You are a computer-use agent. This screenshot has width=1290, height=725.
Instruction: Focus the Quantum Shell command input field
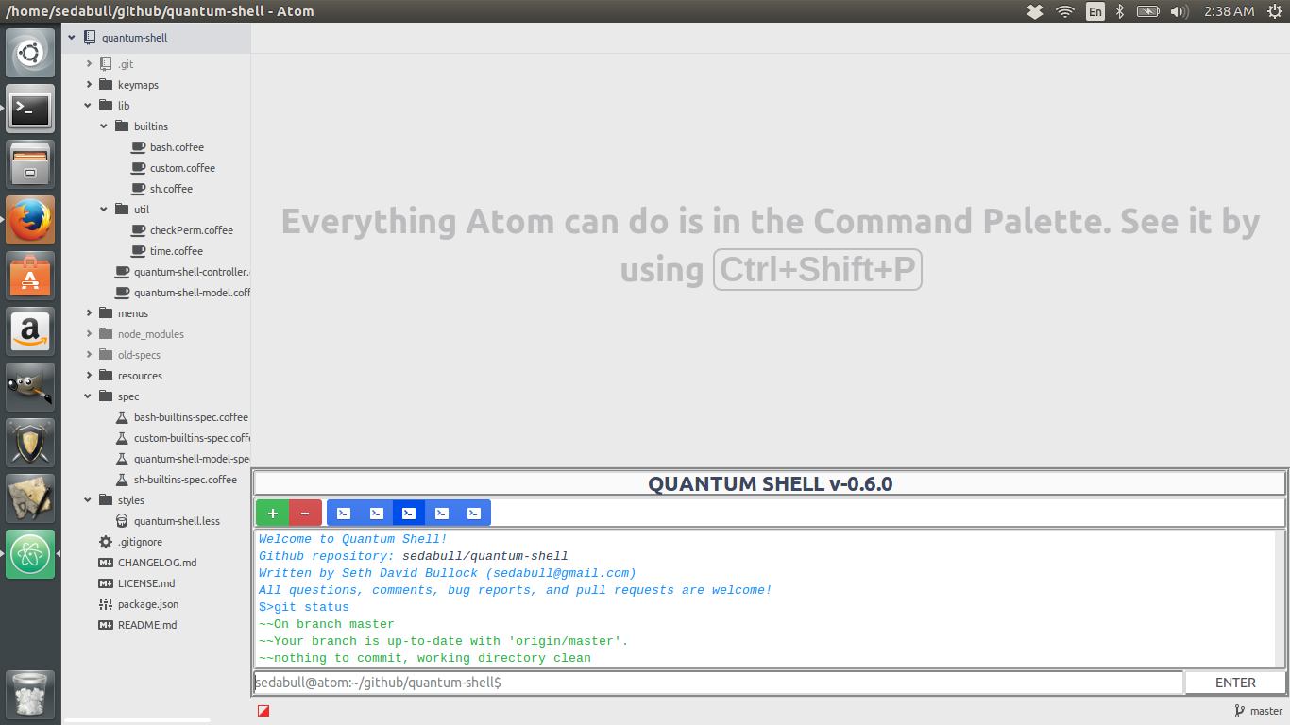pos(718,683)
